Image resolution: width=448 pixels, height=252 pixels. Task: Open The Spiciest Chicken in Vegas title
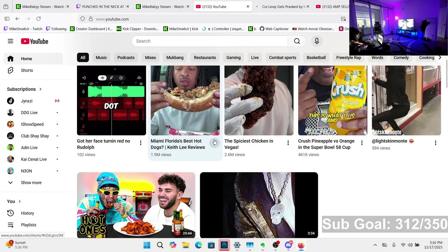click(x=248, y=144)
